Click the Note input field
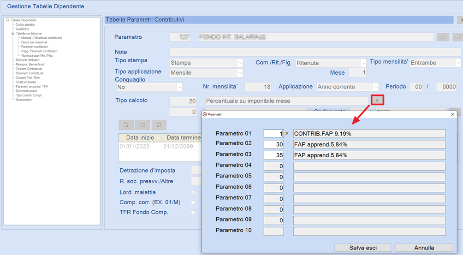The height and width of the screenshot is (255, 463). pyautogui.click(x=315, y=52)
